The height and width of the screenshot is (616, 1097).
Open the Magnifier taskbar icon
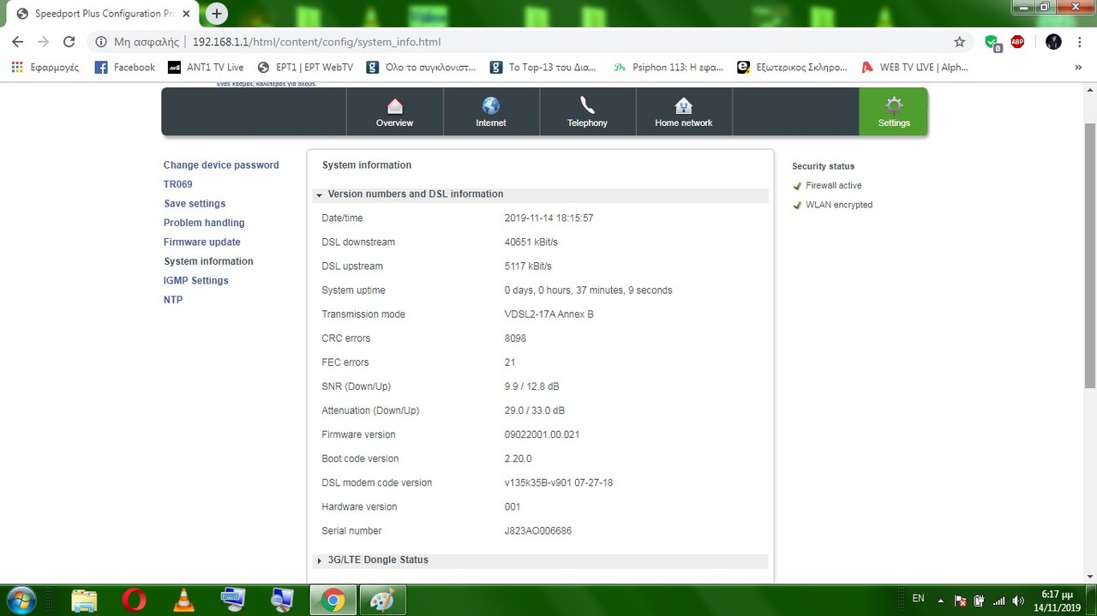pos(283,600)
